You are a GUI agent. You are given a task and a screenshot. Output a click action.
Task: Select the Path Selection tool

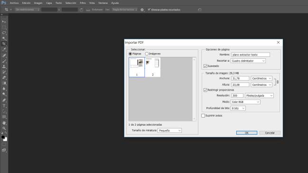pyautogui.click(x=4, y=111)
